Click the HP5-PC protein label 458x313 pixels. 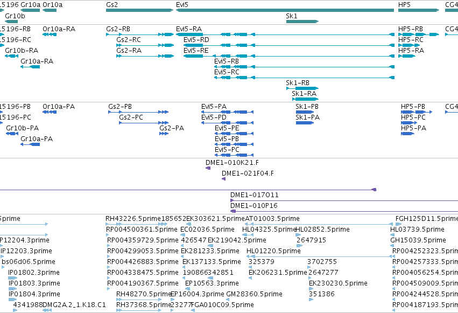(x=413, y=117)
